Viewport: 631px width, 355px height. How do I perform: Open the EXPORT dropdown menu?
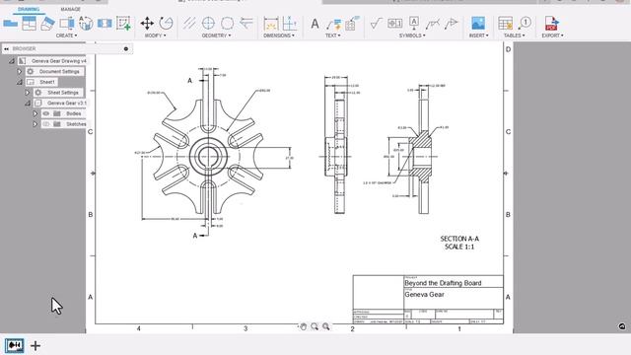(x=552, y=35)
